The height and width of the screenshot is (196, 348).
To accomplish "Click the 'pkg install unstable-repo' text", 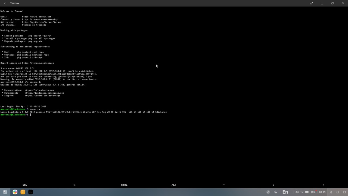I will tap(33, 55).
